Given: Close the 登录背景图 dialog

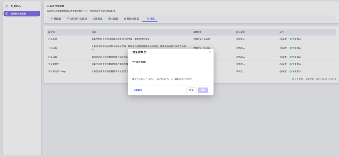Looking at the screenshot, I should click(x=210, y=52).
